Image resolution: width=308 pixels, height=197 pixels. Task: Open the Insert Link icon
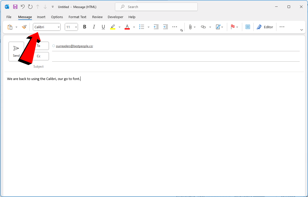(203, 27)
